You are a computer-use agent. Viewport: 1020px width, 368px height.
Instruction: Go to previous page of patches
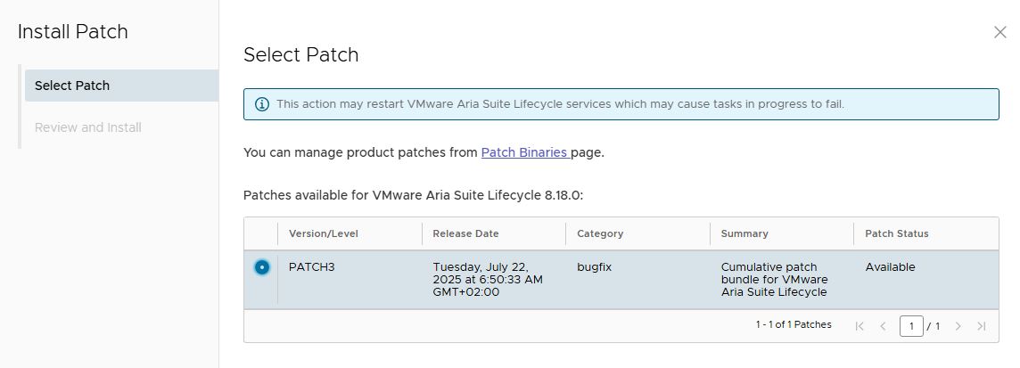click(x=883, y=326)
